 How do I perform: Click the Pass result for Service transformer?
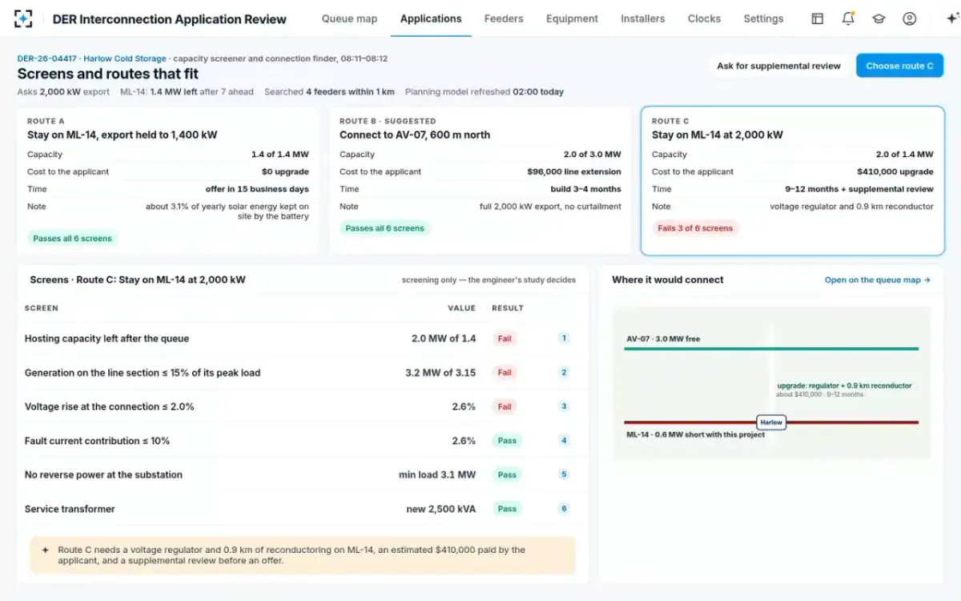click(507, 509)
